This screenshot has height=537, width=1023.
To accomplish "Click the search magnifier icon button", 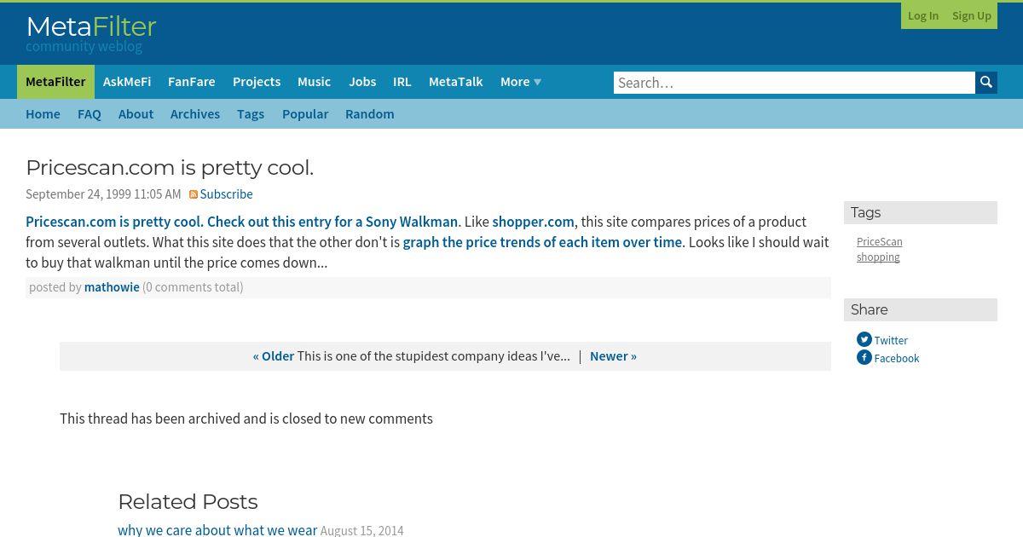I will 986,83.
